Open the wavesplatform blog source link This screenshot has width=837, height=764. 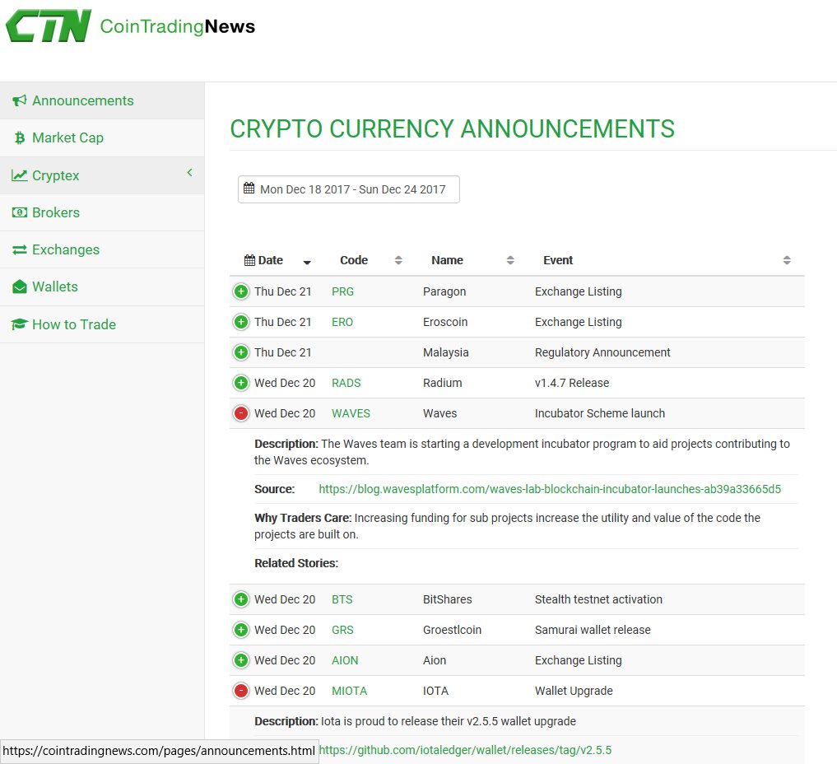click(550, 489)
